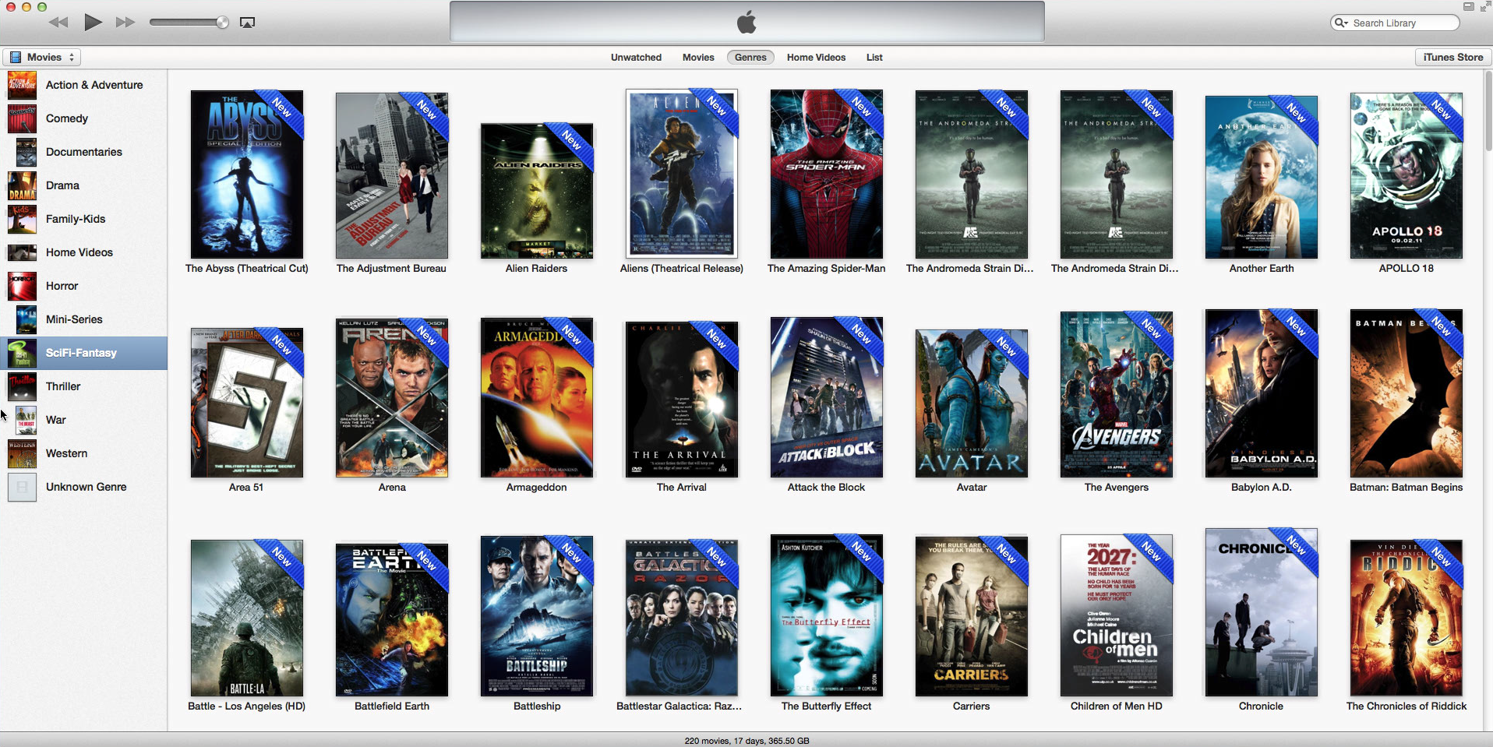Select the Thriller genre icon

point(22,386)
